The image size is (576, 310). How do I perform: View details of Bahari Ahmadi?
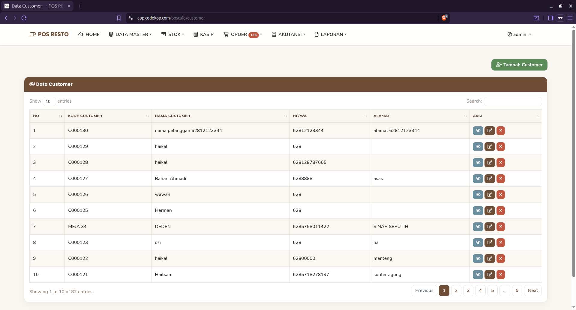(478, 179)
